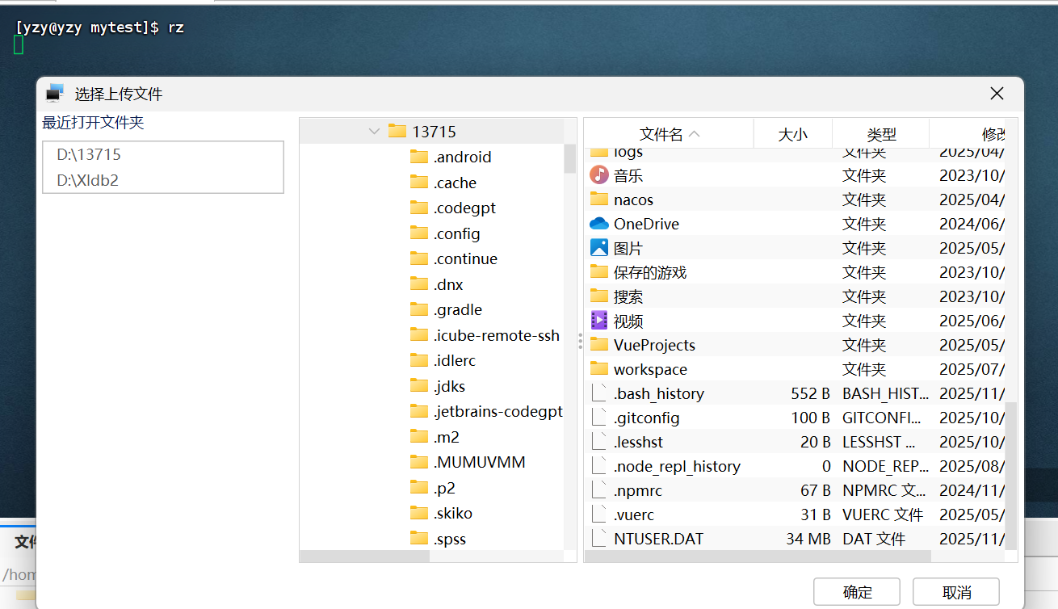This screenshot has height=609, width=1058.
Task: Select the 保存的游戏 folder icon
Action: [598, 271]
